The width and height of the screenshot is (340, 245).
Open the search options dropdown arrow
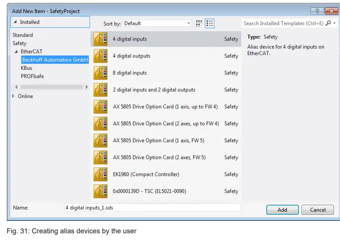point(334,23)
